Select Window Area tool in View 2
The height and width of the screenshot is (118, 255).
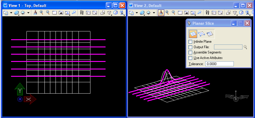tap(180, 13)
